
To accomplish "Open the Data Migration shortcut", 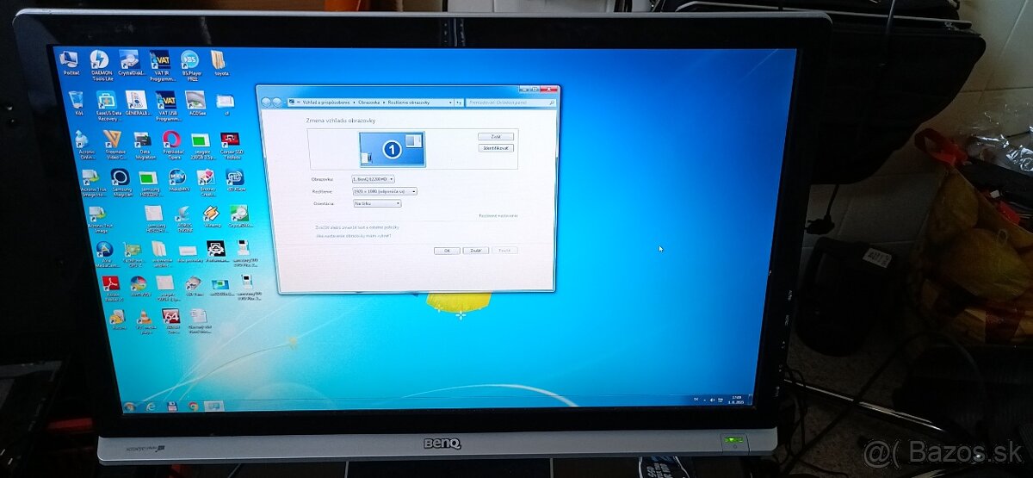I will [x=143, y=145].
